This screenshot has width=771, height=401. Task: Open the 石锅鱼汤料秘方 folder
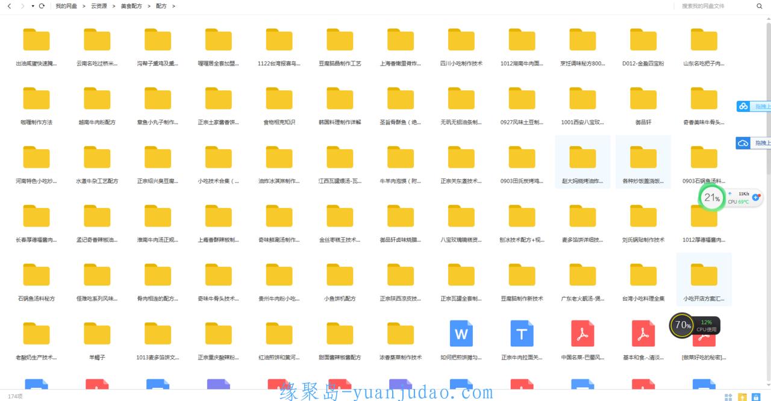coord(36,282)
